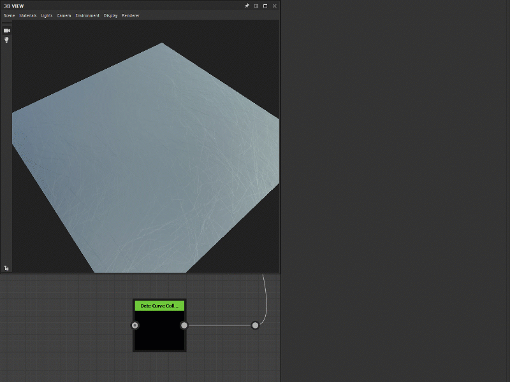Click the node's output connector
The height and width of the screenshot is (382, 510).
tap(184, 325)
